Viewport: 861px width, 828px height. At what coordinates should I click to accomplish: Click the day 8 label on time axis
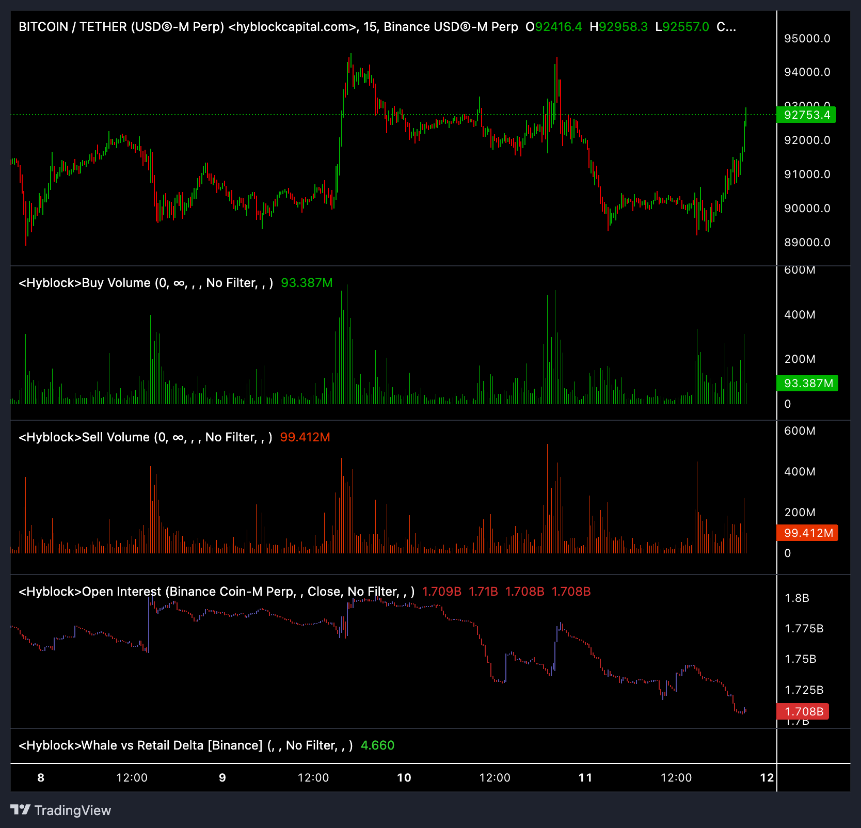coord(41,778)
